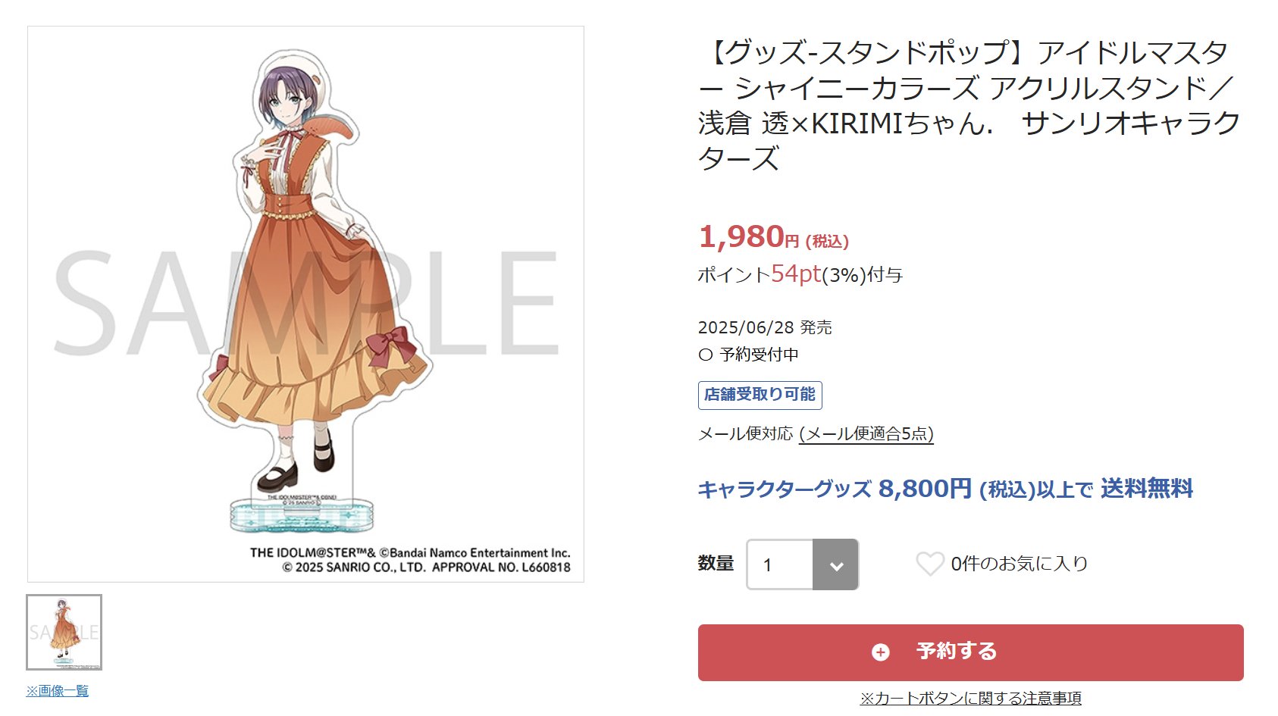Click the 0件のお気に入り favorites text

tap(1020, 564)
